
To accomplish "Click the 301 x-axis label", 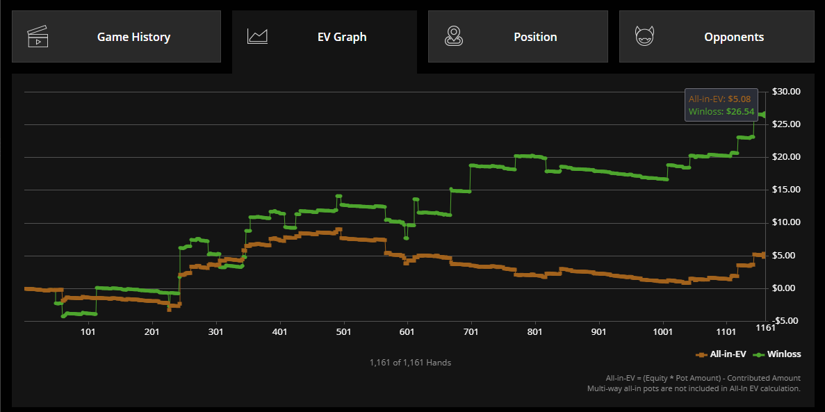I will tap(215, 332).
